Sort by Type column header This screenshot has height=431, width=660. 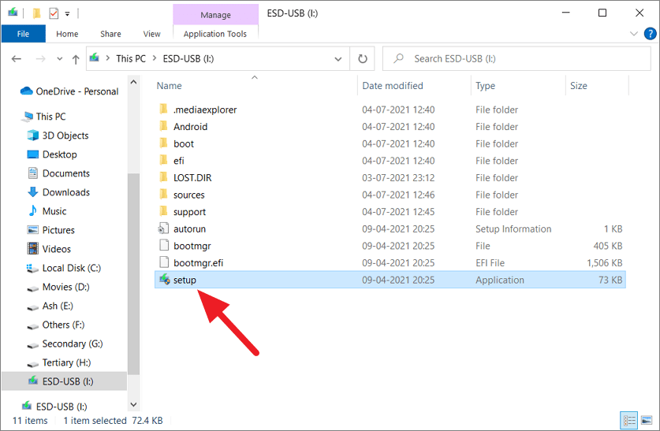(485, 86)
